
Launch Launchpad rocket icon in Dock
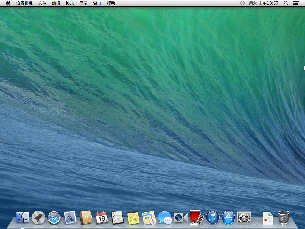[x=38, y=217]
